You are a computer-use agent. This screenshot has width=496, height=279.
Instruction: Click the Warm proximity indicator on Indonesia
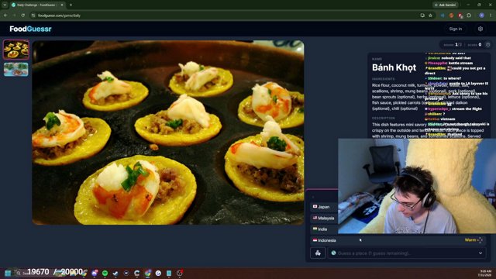474,240
